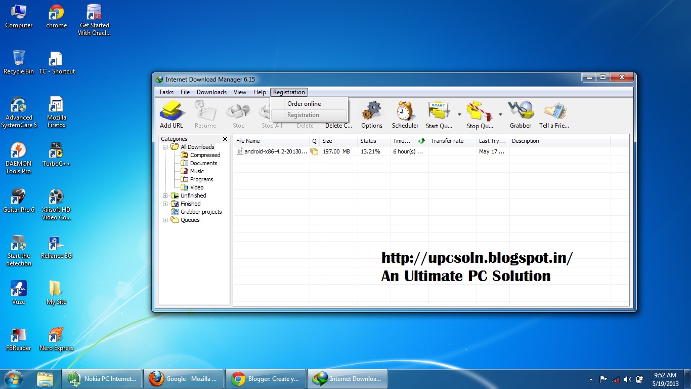The height and width of the screenshot is (389, 691).
Task: Close the Registration menu in menu bar
Action: point(289,92)
